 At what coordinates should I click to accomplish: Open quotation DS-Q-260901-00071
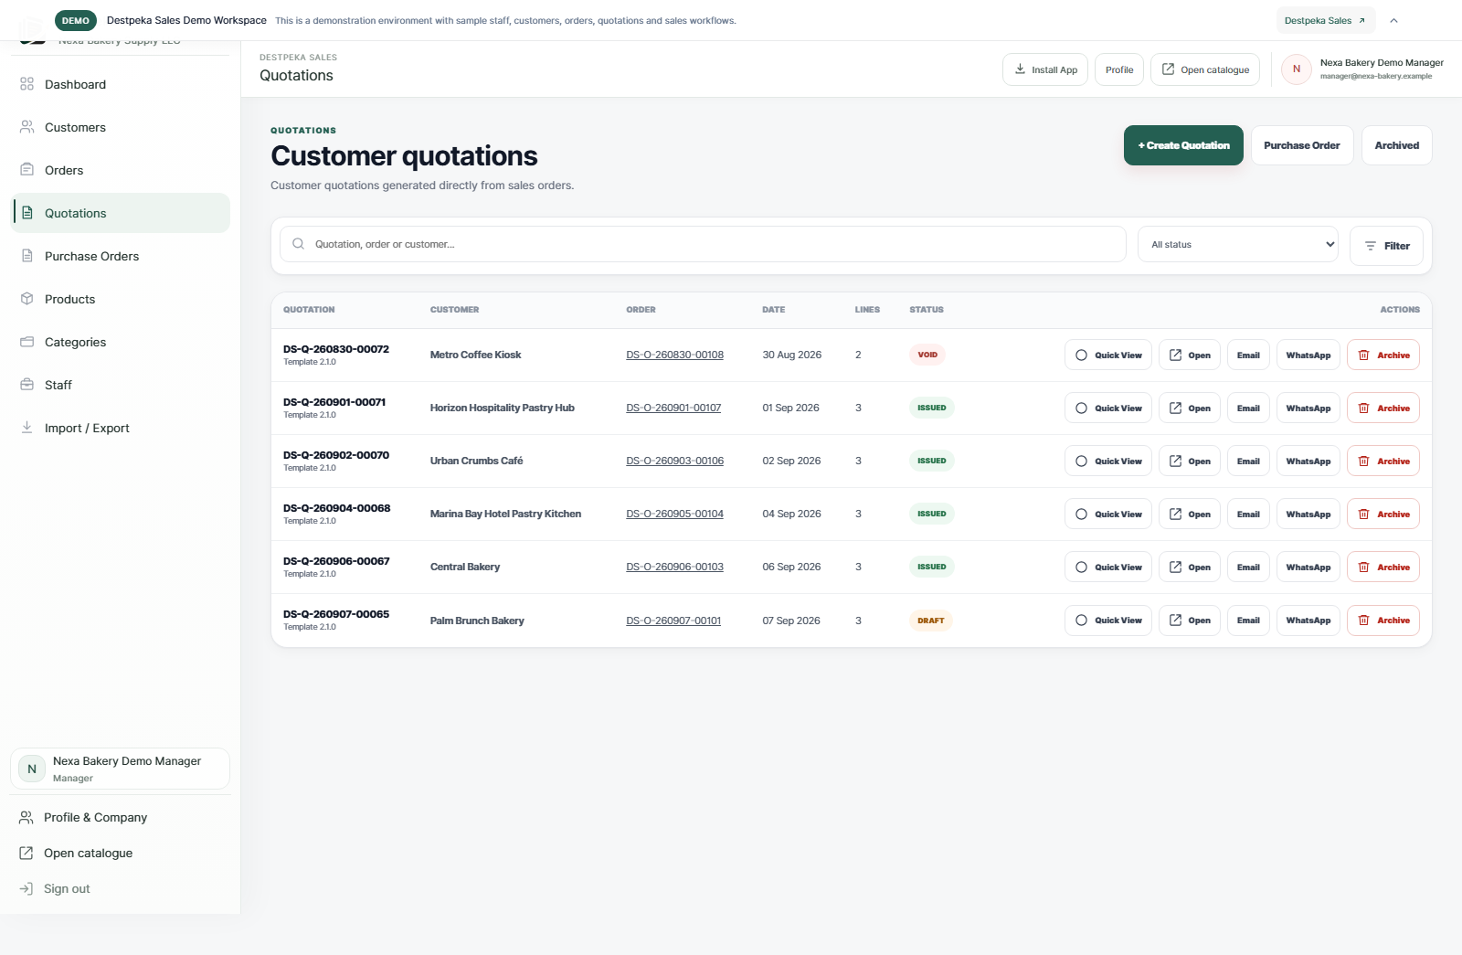[x=1190, y=408]
